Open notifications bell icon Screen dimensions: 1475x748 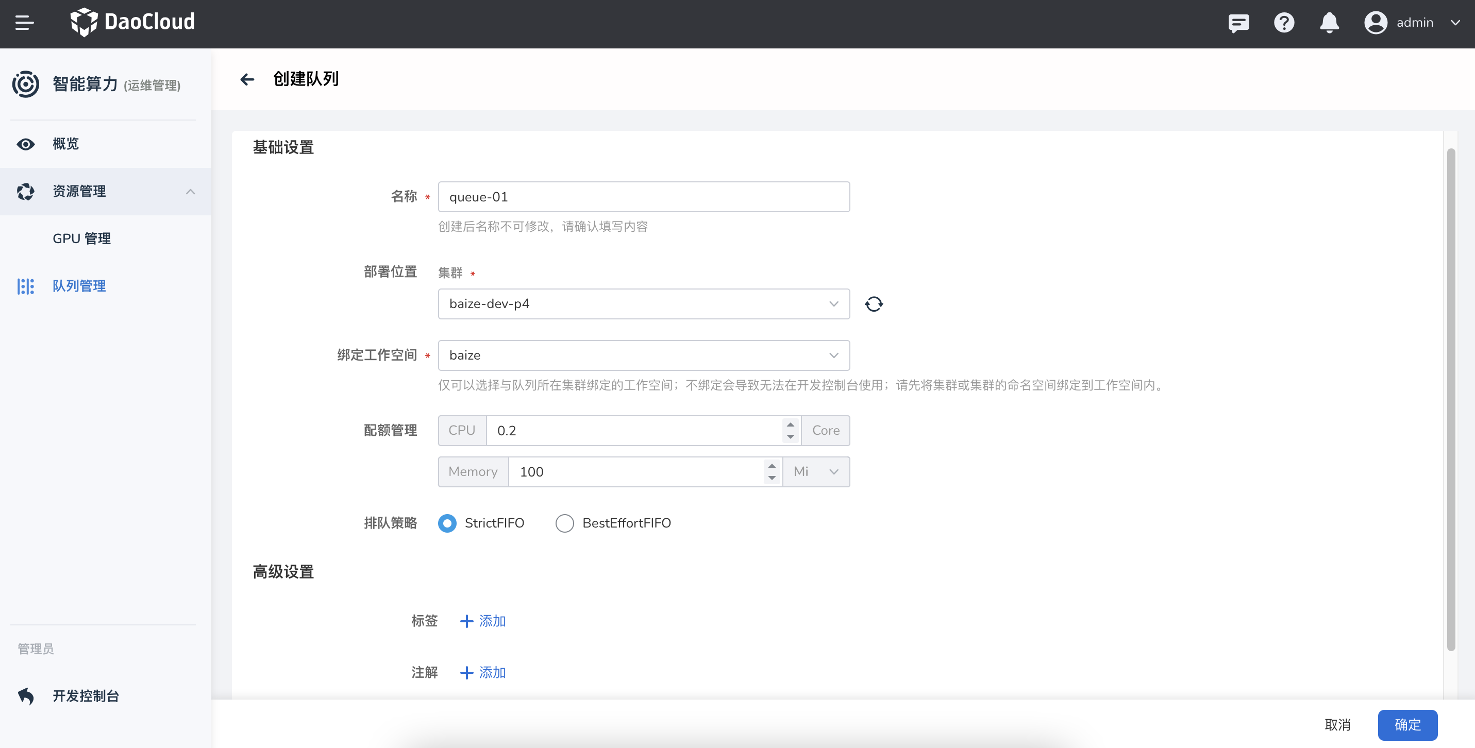tap(1329, 23)
